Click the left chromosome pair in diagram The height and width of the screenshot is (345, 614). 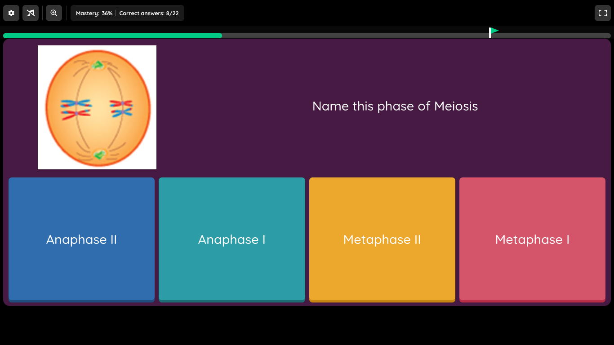coord(76,109)
